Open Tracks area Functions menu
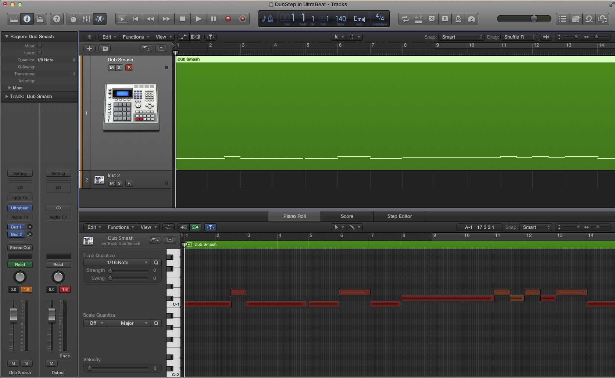 (x=136, y=37)
